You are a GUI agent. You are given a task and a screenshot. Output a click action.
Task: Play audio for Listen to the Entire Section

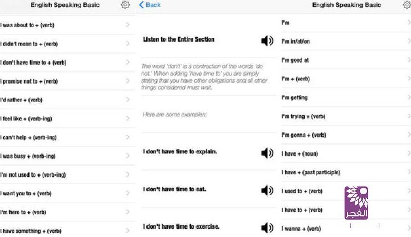[x=267, y=40]
